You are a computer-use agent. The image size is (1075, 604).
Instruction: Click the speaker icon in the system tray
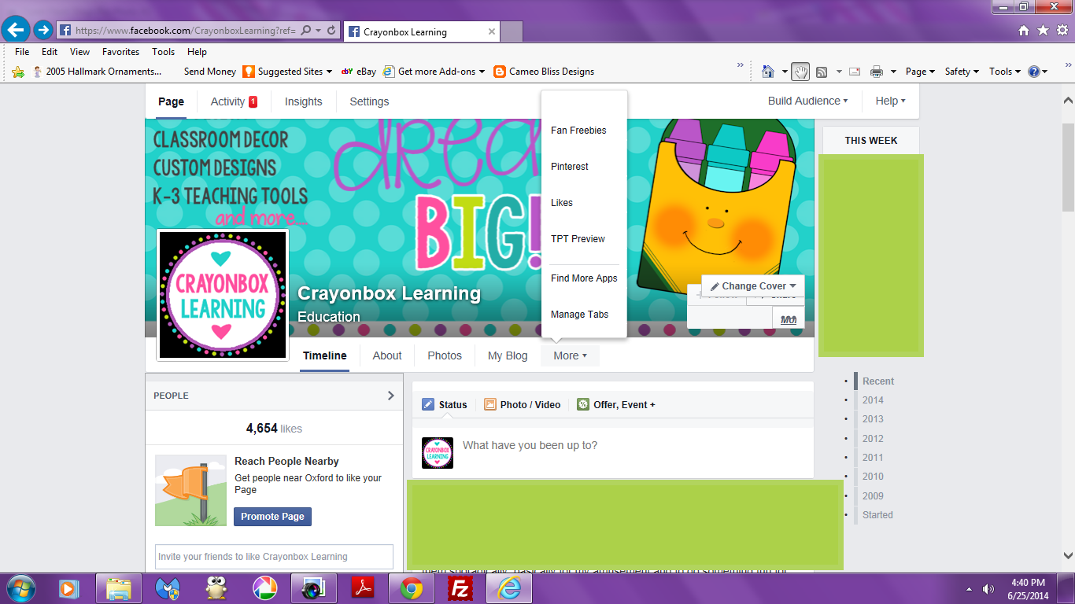[988, 587]
